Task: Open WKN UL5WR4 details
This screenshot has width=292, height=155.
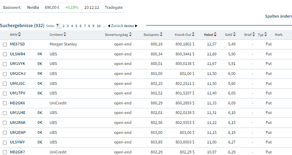Action: pyautogui.click(x=18, y=54)
